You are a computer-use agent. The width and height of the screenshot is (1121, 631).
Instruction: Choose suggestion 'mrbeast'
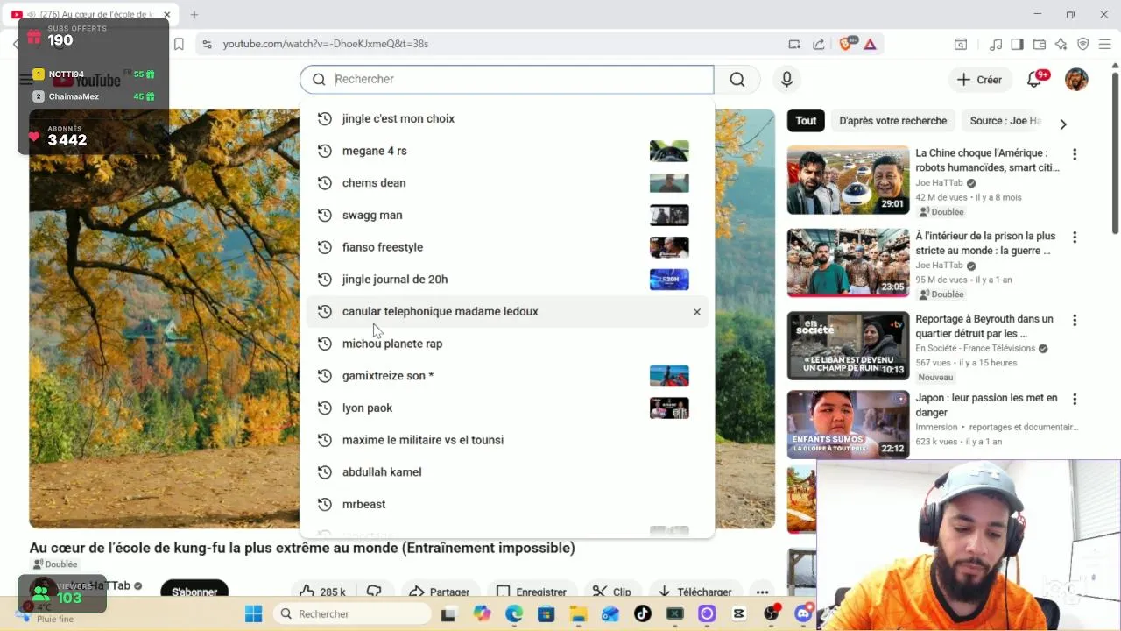[507, 504]
